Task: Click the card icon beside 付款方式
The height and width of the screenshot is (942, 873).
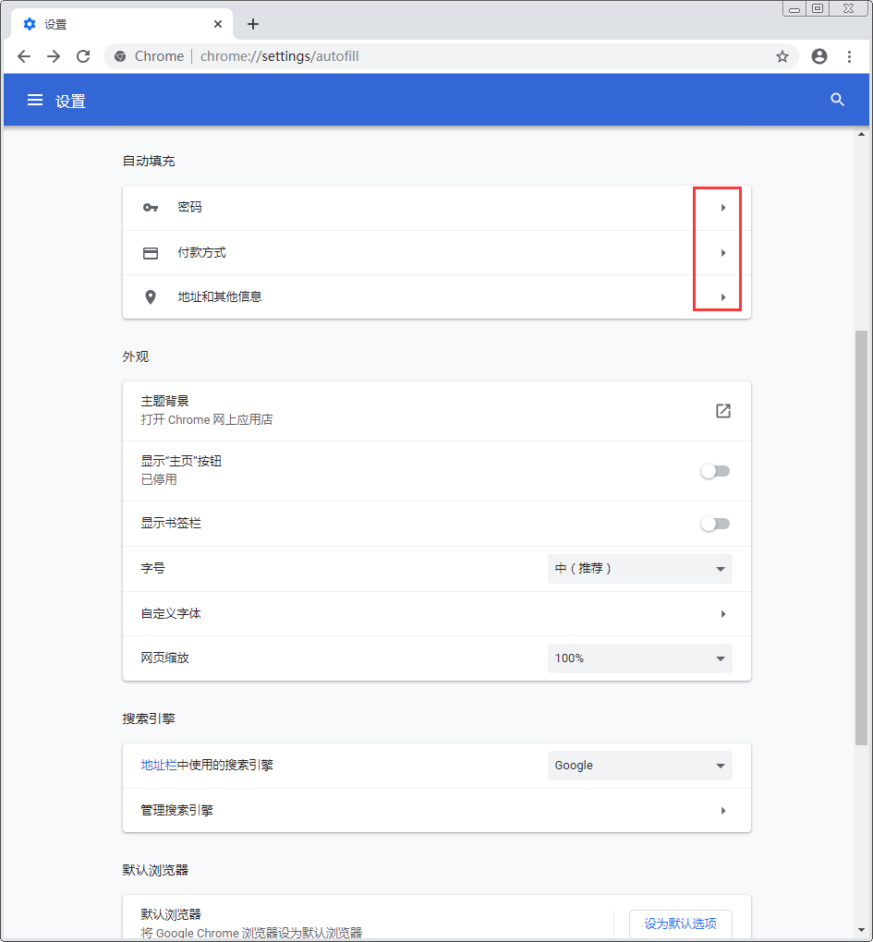Action: pyautogui.click(x=151, y=252)
